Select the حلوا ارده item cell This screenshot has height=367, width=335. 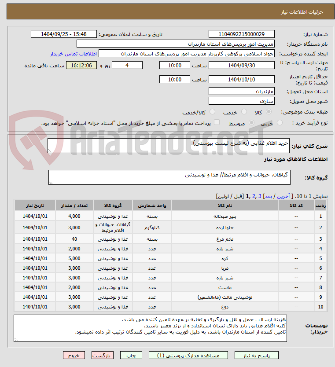pyautogui.click(x=225, y=228)
